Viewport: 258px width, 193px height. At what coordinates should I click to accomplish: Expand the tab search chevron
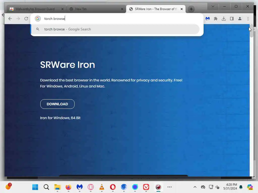coord(213,6)
